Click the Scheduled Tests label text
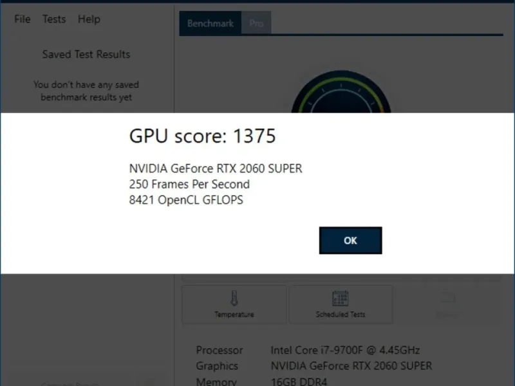 point(341,315)
